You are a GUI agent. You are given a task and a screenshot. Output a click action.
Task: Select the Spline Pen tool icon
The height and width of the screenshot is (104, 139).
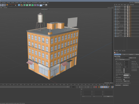point(22,5)
